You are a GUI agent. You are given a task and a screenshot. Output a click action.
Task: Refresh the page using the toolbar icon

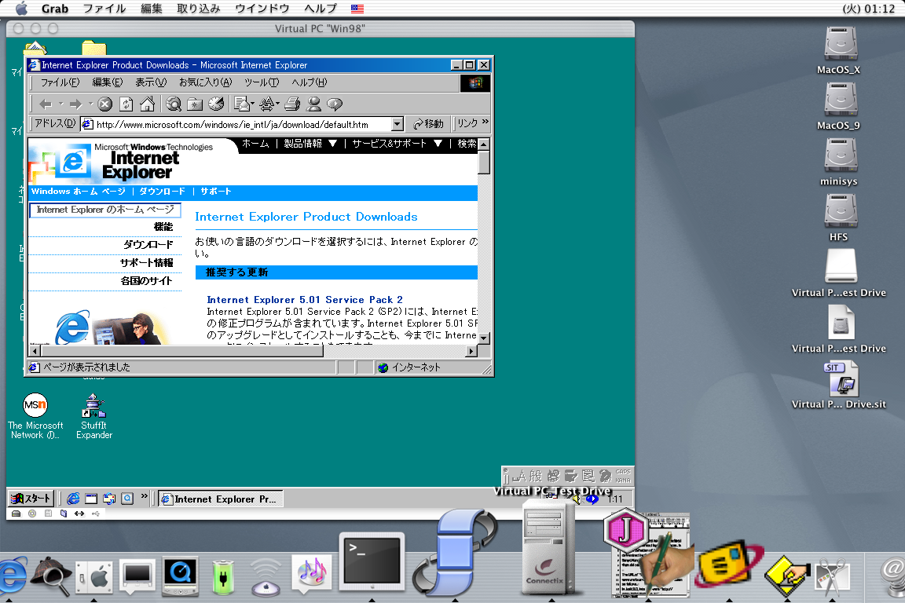point(126,104)
